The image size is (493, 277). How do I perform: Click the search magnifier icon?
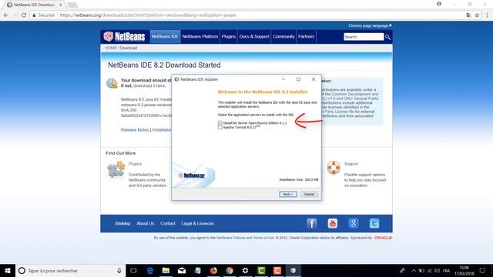(387, 37)
